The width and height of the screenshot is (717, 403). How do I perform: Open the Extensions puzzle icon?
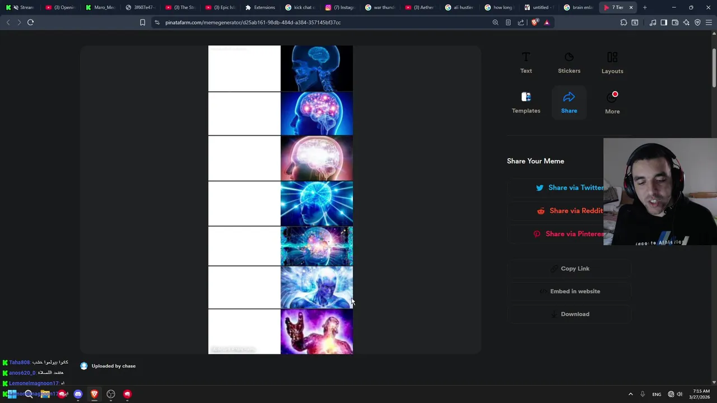623,22
